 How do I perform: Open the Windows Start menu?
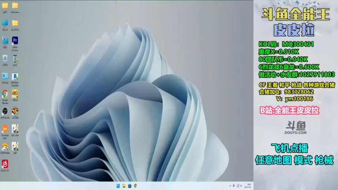coord(118,186)
